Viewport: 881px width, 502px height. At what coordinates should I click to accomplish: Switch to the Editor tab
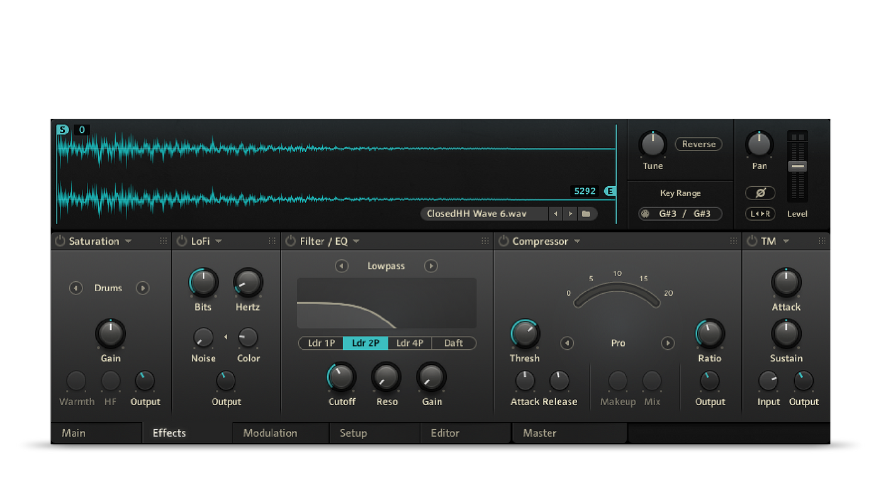click(x=465, y=433)
